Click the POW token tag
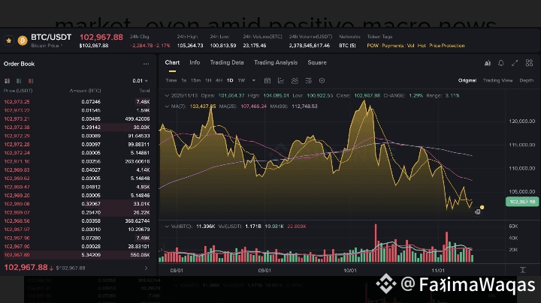The width and height of the screenshot is (541, 303). coord(373,46)
